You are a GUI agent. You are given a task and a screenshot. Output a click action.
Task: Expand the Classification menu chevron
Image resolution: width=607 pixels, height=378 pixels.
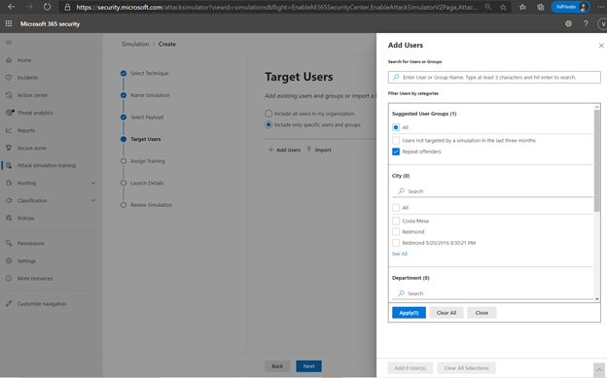coord(93,200)
